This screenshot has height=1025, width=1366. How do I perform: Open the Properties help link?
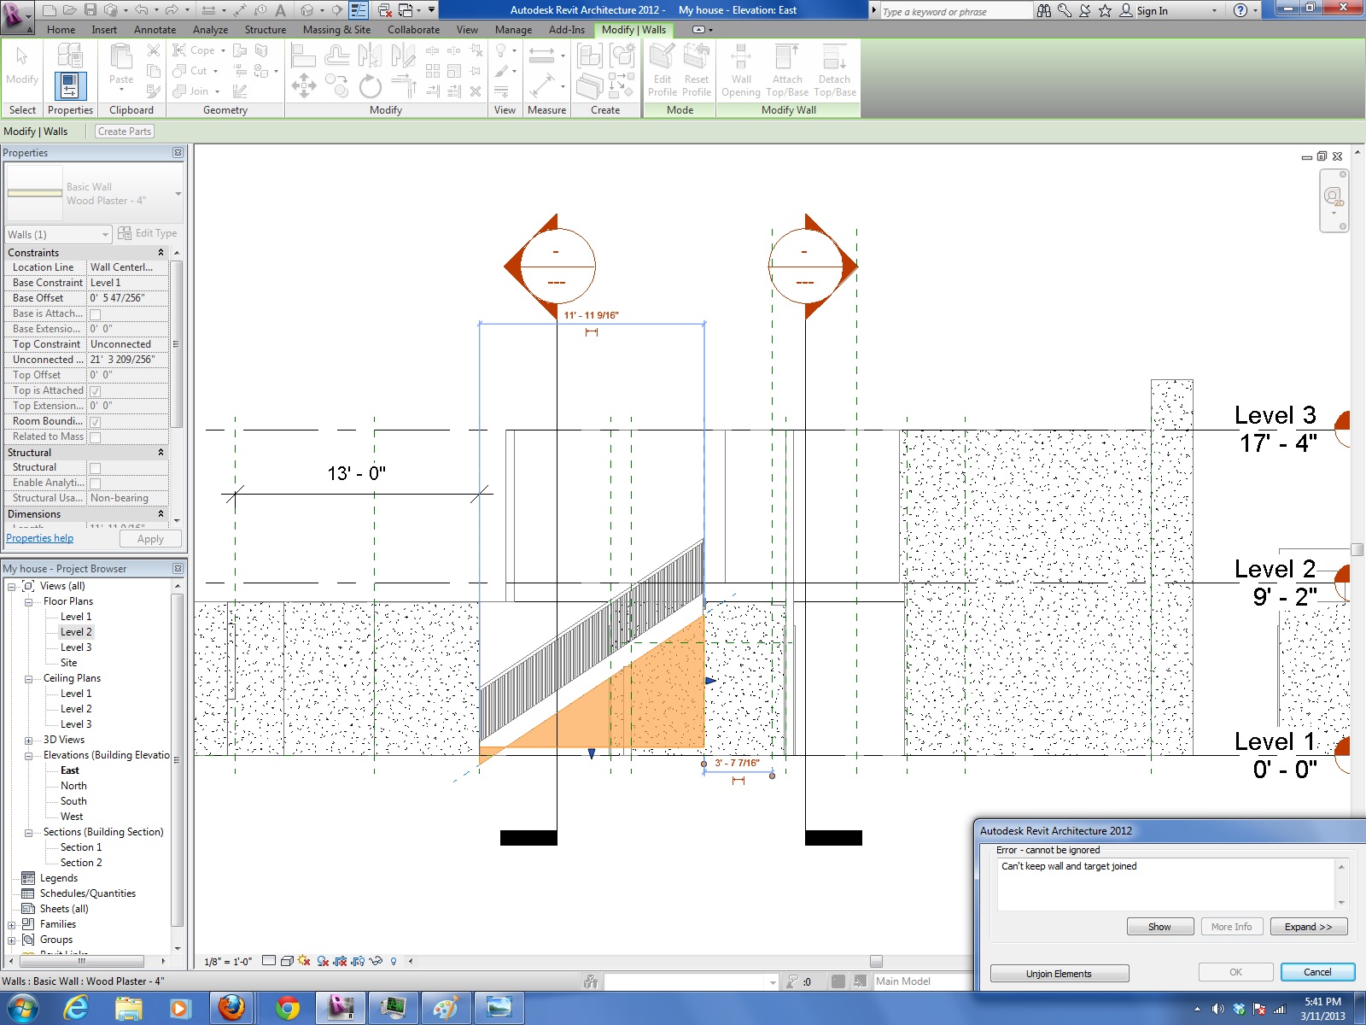pyautogui.click(x=40, y=538)
